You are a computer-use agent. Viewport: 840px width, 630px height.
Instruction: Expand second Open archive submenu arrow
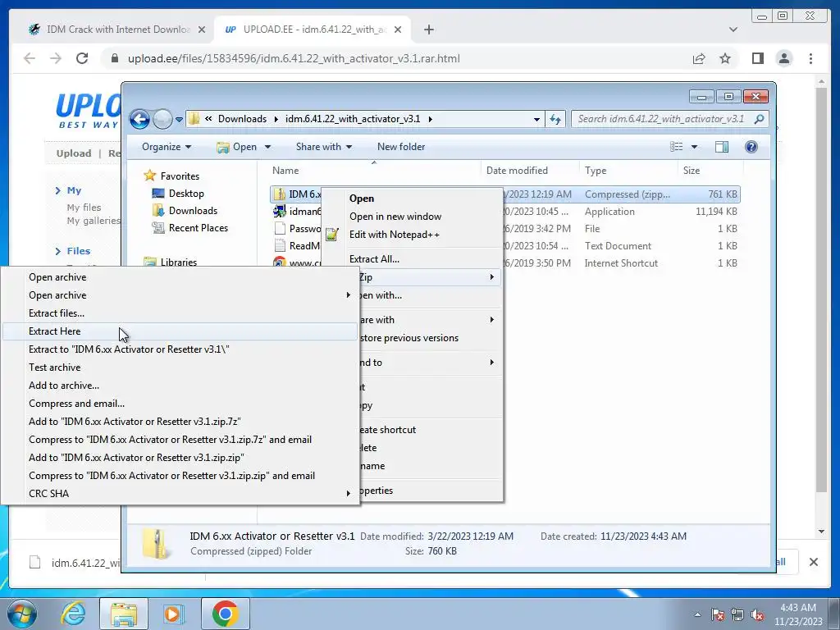(348, 295)
